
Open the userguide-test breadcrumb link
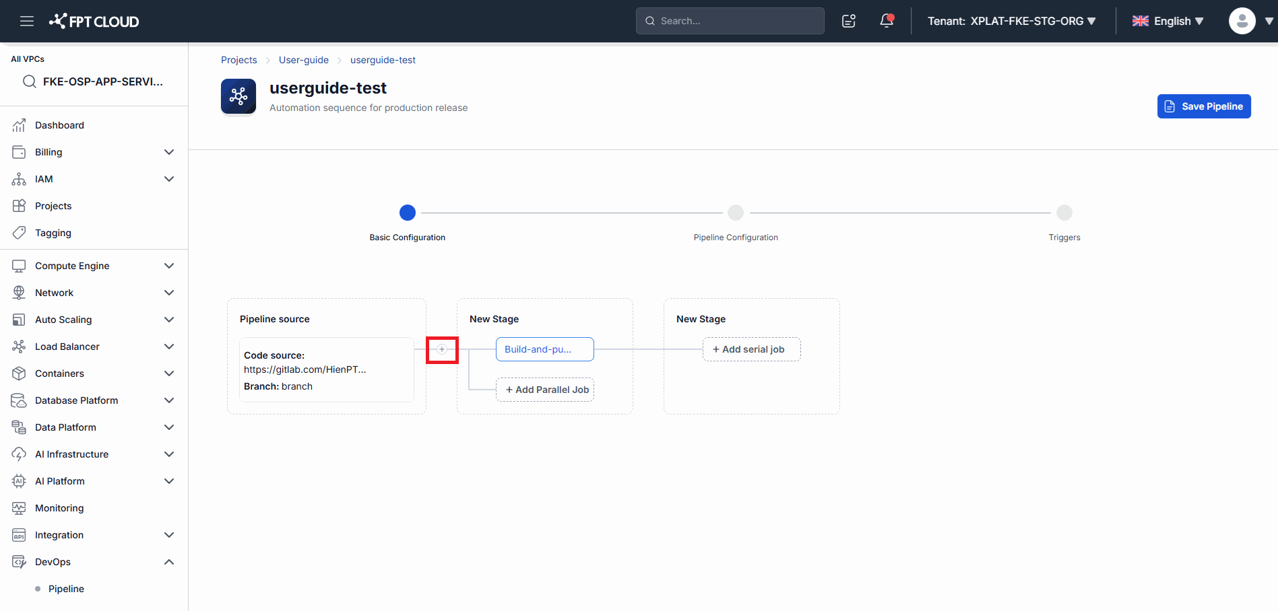pos(383,60)
